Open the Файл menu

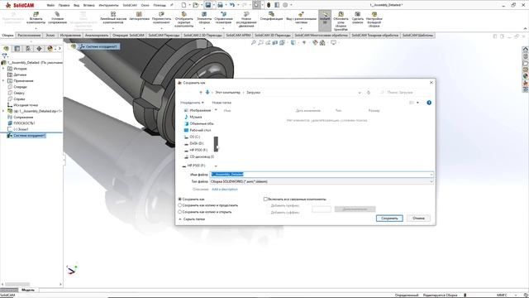50,5
